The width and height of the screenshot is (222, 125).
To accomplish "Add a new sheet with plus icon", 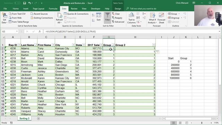I will click(39, 118).
